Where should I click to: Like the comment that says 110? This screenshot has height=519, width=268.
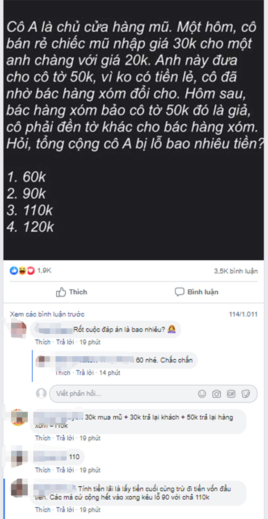point(42,470)
